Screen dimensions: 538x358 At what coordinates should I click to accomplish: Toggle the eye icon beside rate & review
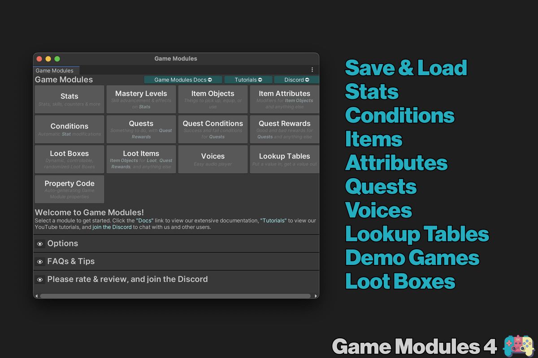[40, 280]
